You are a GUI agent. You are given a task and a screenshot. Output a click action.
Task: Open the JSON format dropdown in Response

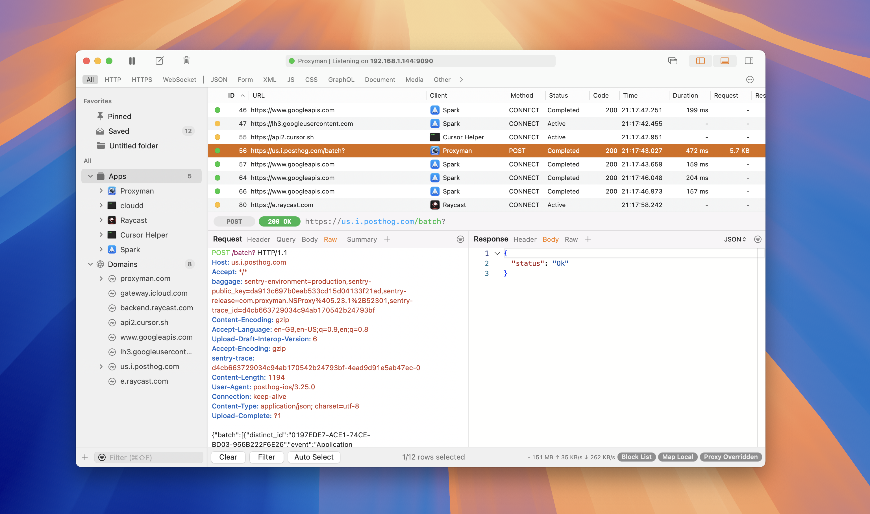click(734, 239)
